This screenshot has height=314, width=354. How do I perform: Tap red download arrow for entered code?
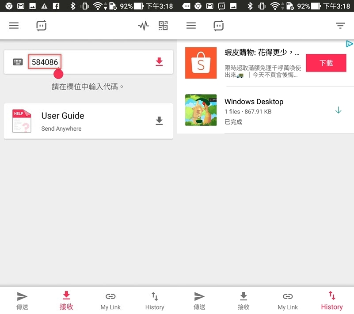(x=159, y=61)
